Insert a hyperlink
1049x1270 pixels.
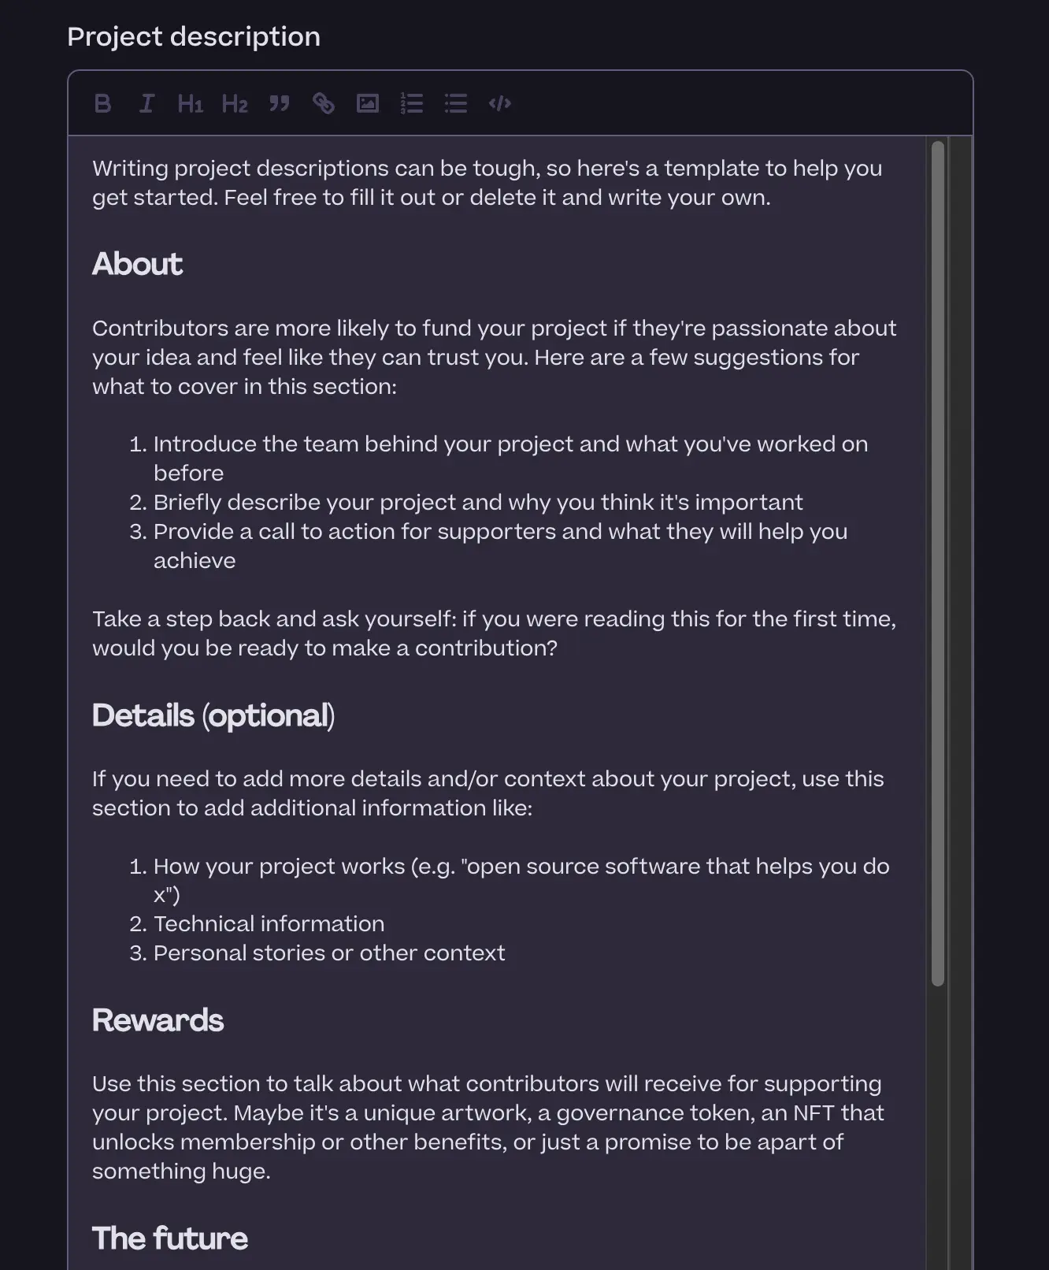[324, 103]
